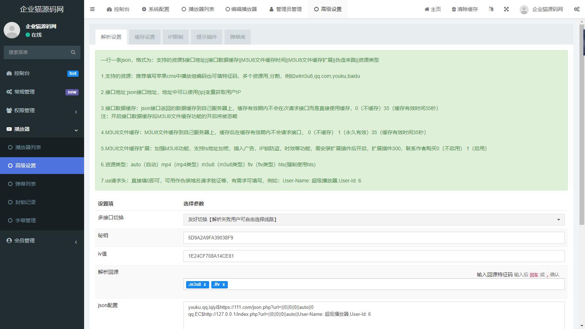Open the user avatar in top bar
Image resolution: width=585 pixels, height=329 pixels.
tap(524, 10)
